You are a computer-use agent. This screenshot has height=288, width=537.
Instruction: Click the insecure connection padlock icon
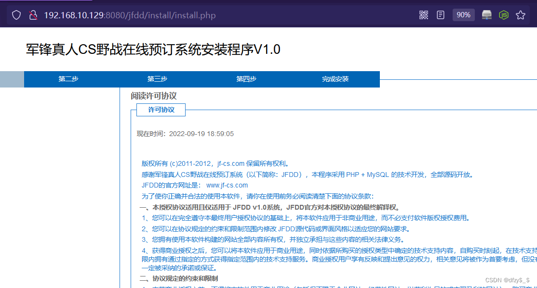click(33, 14)
